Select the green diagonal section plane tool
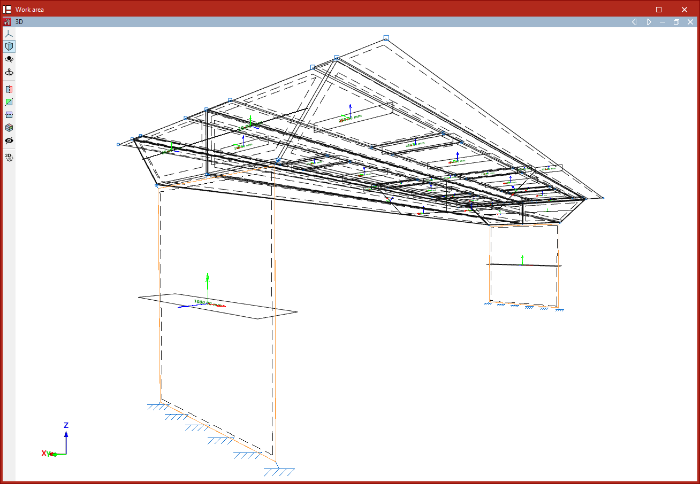Screen dimensions: 700x484 9,102
